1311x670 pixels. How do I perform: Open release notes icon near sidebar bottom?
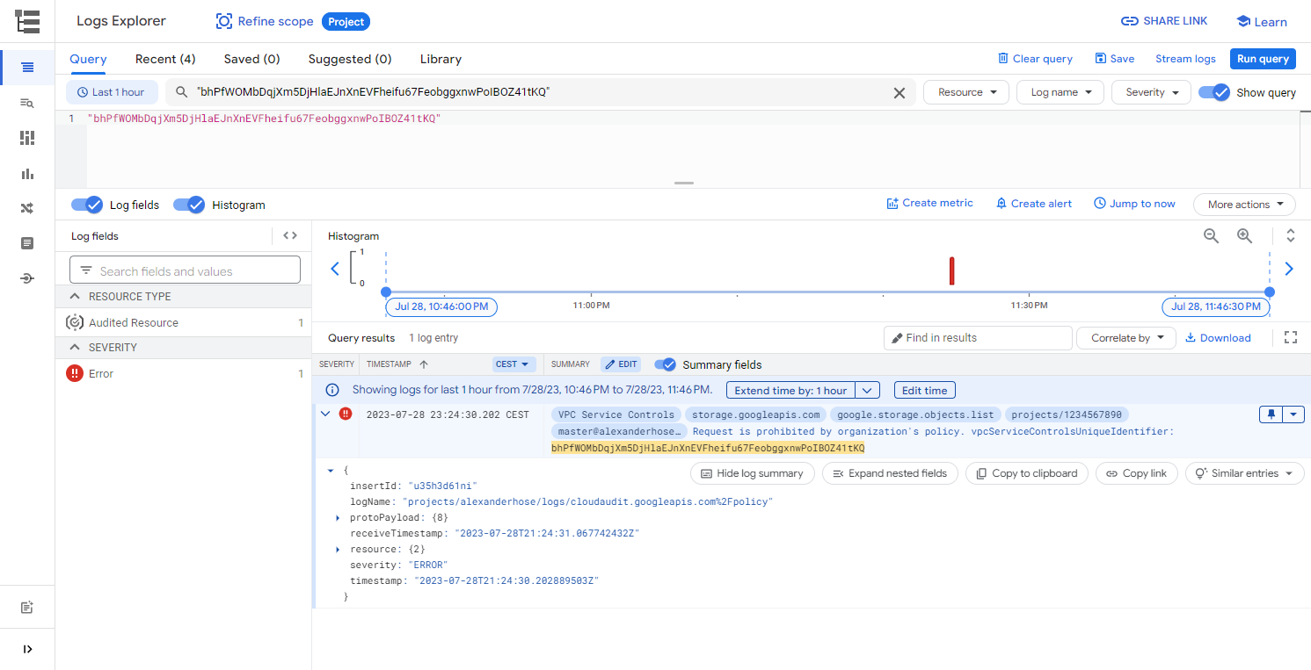[x=27, y=608]
